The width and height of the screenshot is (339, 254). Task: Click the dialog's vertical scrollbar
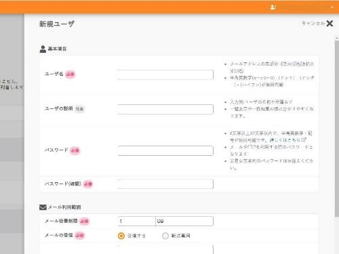point(337,129)
